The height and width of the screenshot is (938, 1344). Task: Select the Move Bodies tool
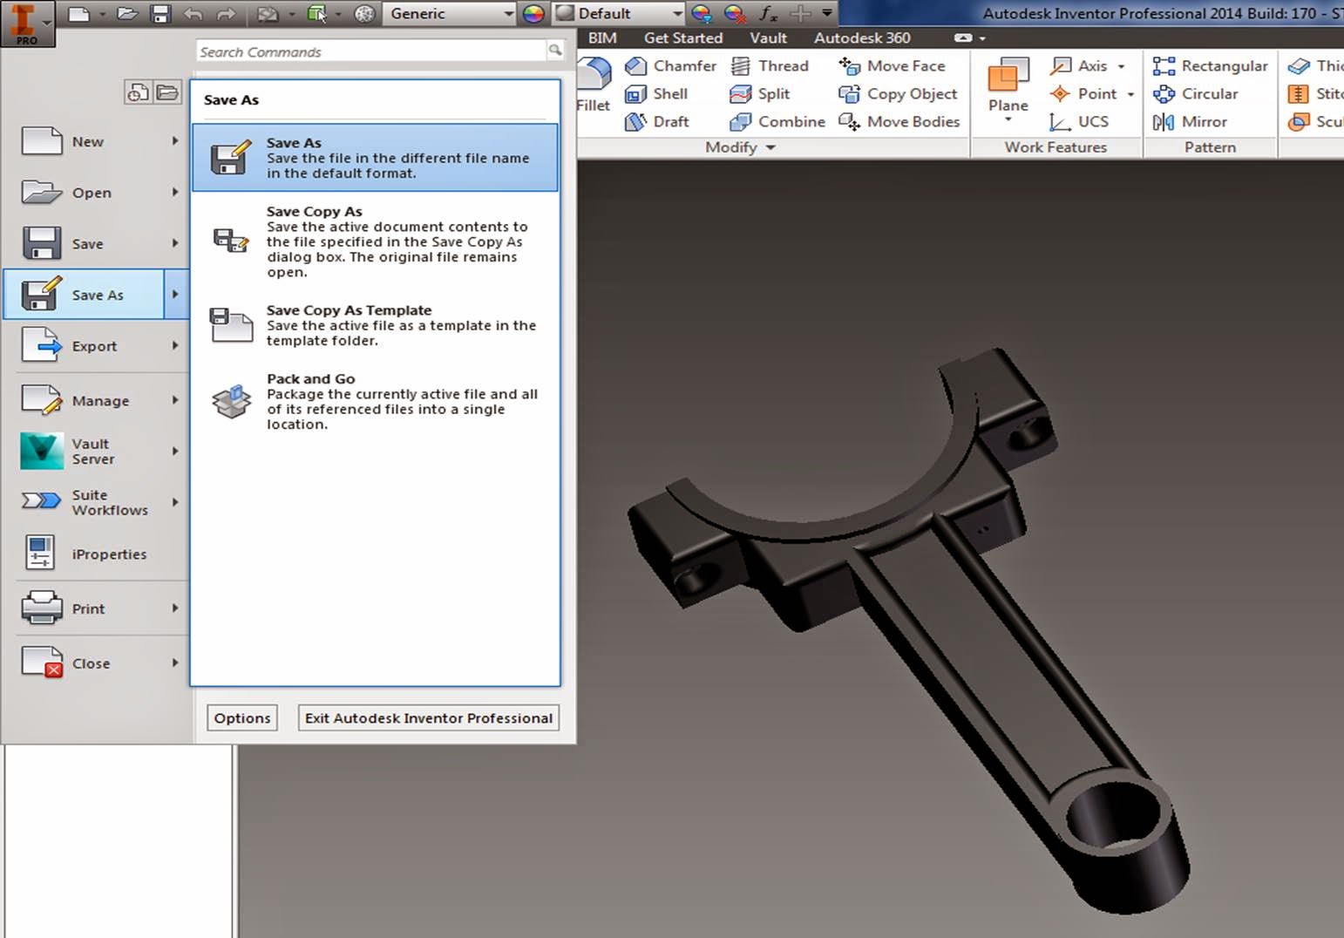point(899,121)
